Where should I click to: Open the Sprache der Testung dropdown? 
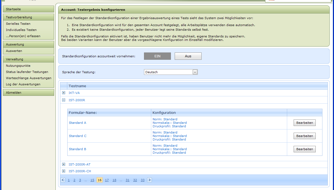point(195,72)
